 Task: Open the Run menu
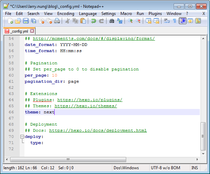click(x=140, y=14)
